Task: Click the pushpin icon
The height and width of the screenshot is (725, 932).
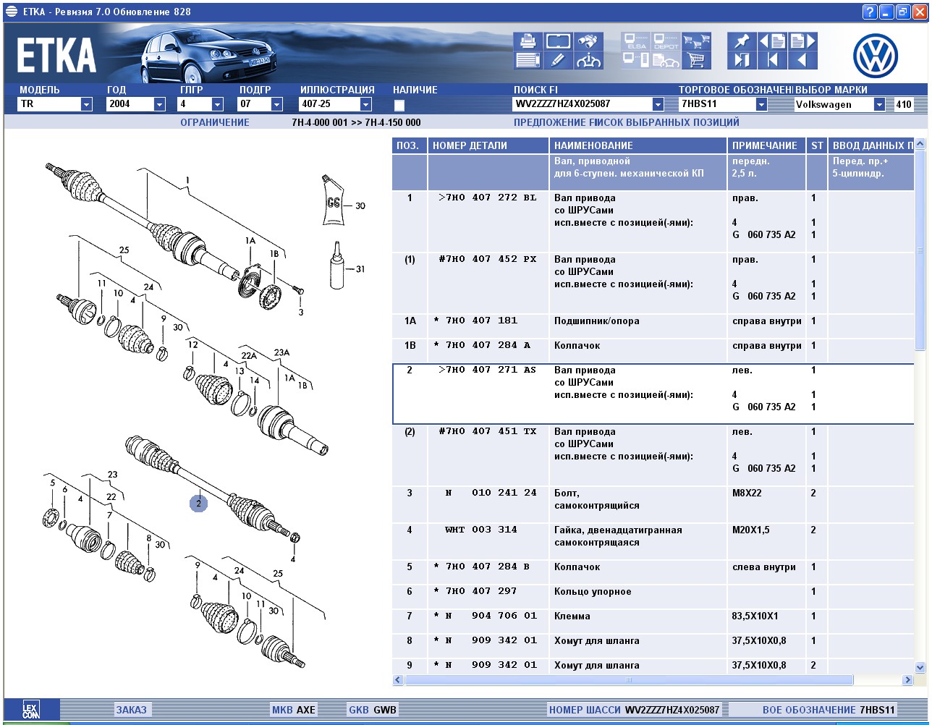Action: point(741,41)
